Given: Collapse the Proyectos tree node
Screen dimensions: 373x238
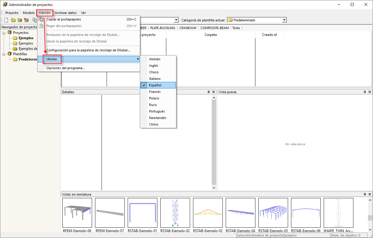Looking at the screenshot, I should point(4,33).
